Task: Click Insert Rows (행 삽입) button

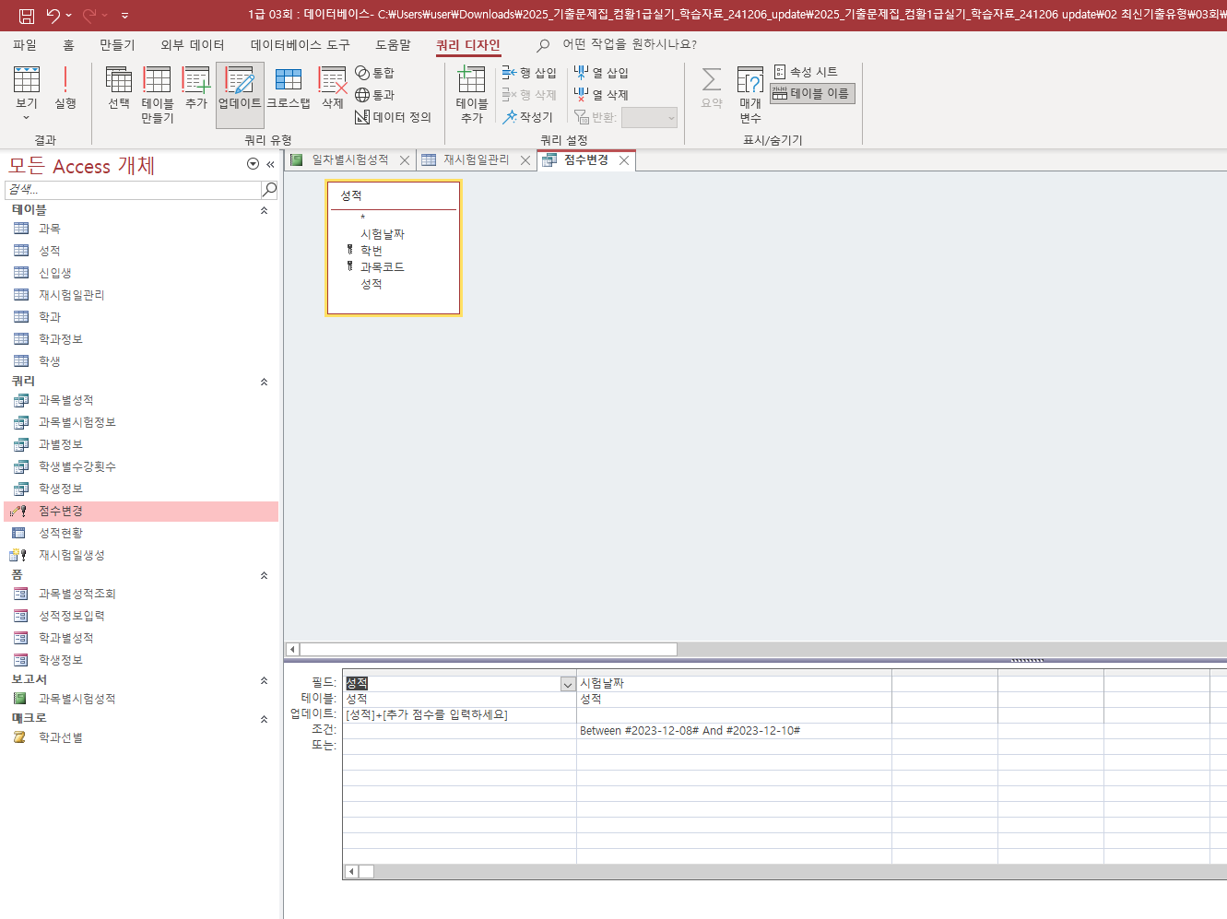Action: click(x=529, y=73)
